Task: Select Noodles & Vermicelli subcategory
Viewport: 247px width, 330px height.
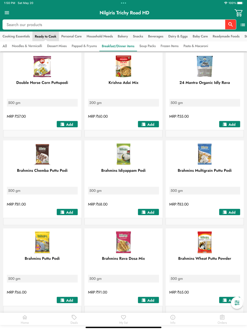Action: (x=27, y=46)
